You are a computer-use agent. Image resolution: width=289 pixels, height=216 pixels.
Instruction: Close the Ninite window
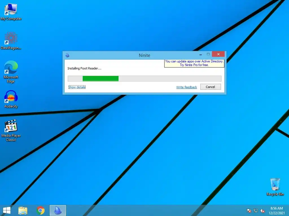coord(218,54)
